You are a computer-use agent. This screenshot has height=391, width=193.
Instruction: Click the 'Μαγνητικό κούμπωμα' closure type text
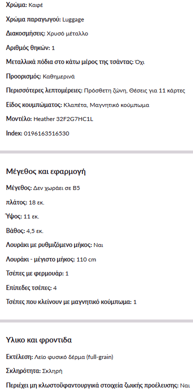pos(119,105)
